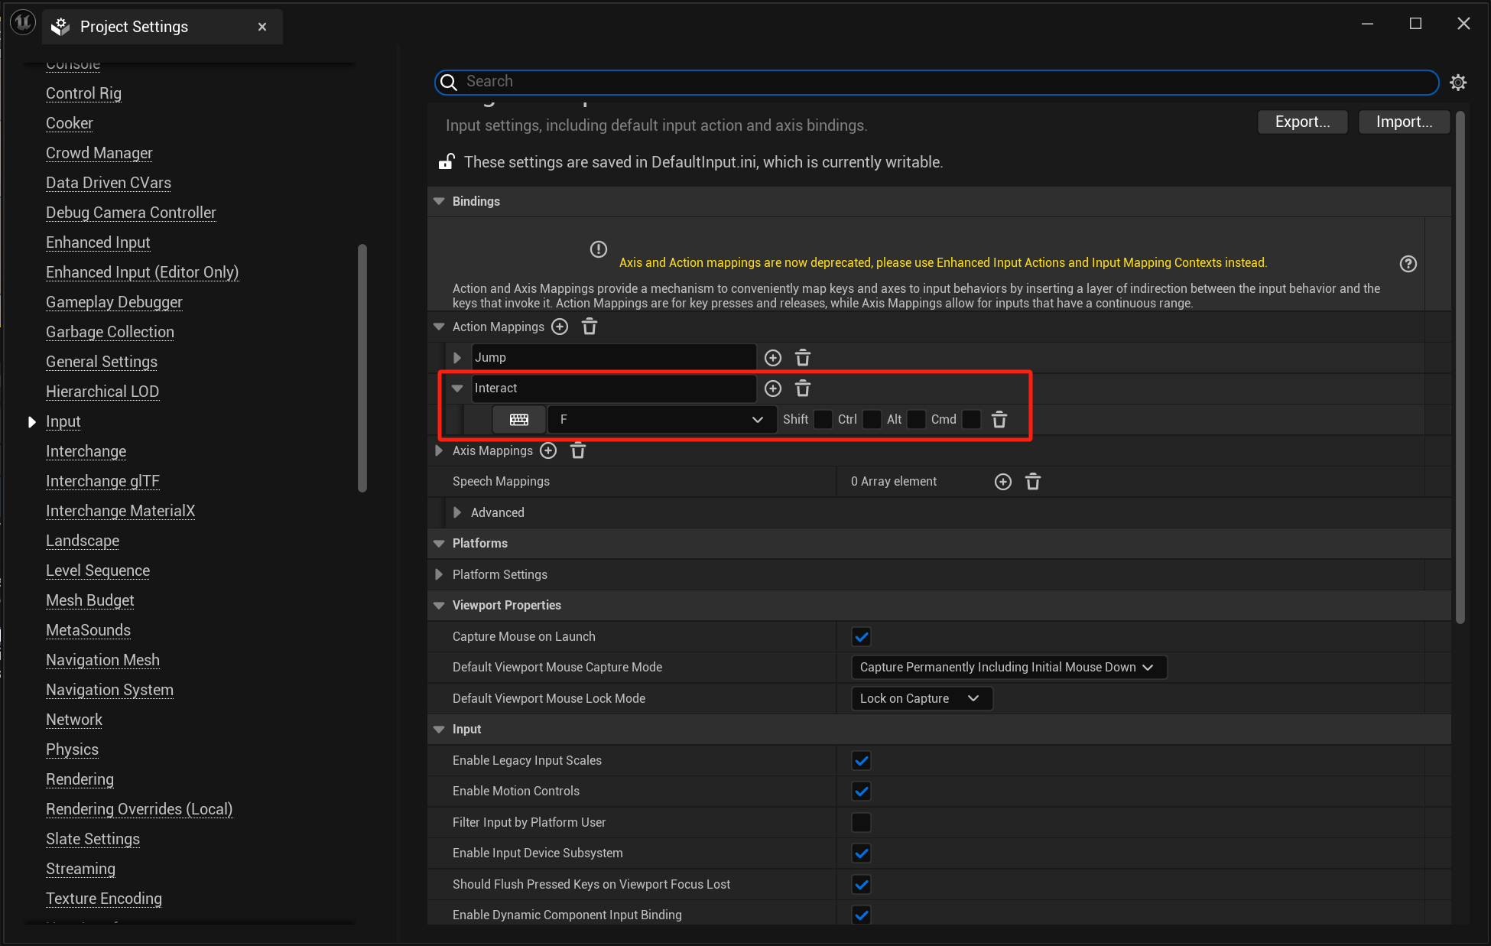Open settings gear next to search bar

(x=1458, y=83)
